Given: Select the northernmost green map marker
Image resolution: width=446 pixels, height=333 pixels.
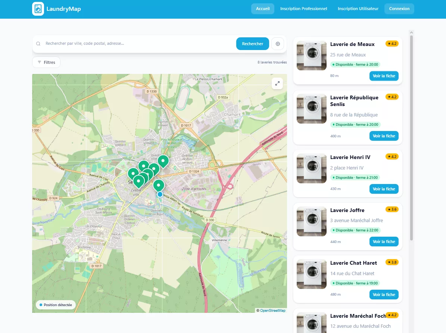Looking at the screenshot, I should coord(163,162).
